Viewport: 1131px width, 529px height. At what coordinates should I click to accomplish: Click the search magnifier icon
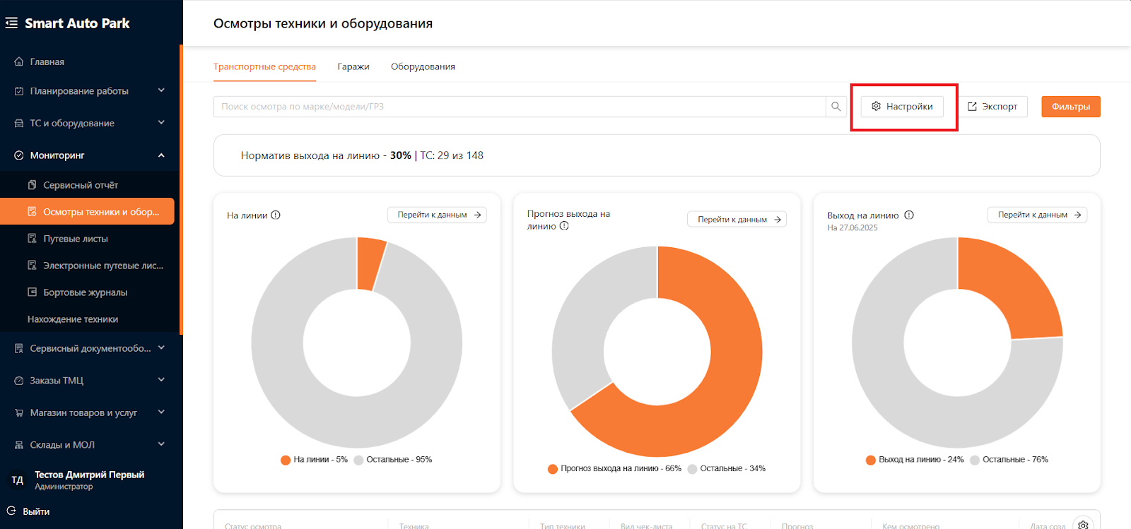pyautogui.click(x=836, y=107)
